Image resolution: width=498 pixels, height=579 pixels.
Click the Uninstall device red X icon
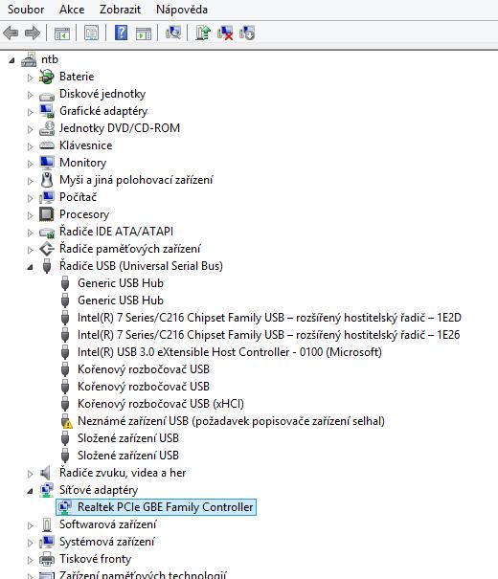coord(225,33)
